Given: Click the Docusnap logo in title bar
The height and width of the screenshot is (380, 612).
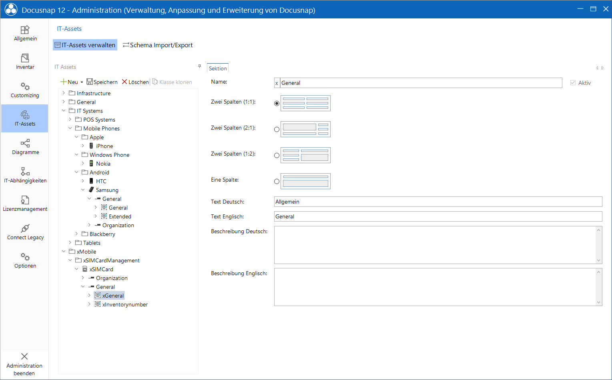Looking at the screenshot, I should (11, 10).
